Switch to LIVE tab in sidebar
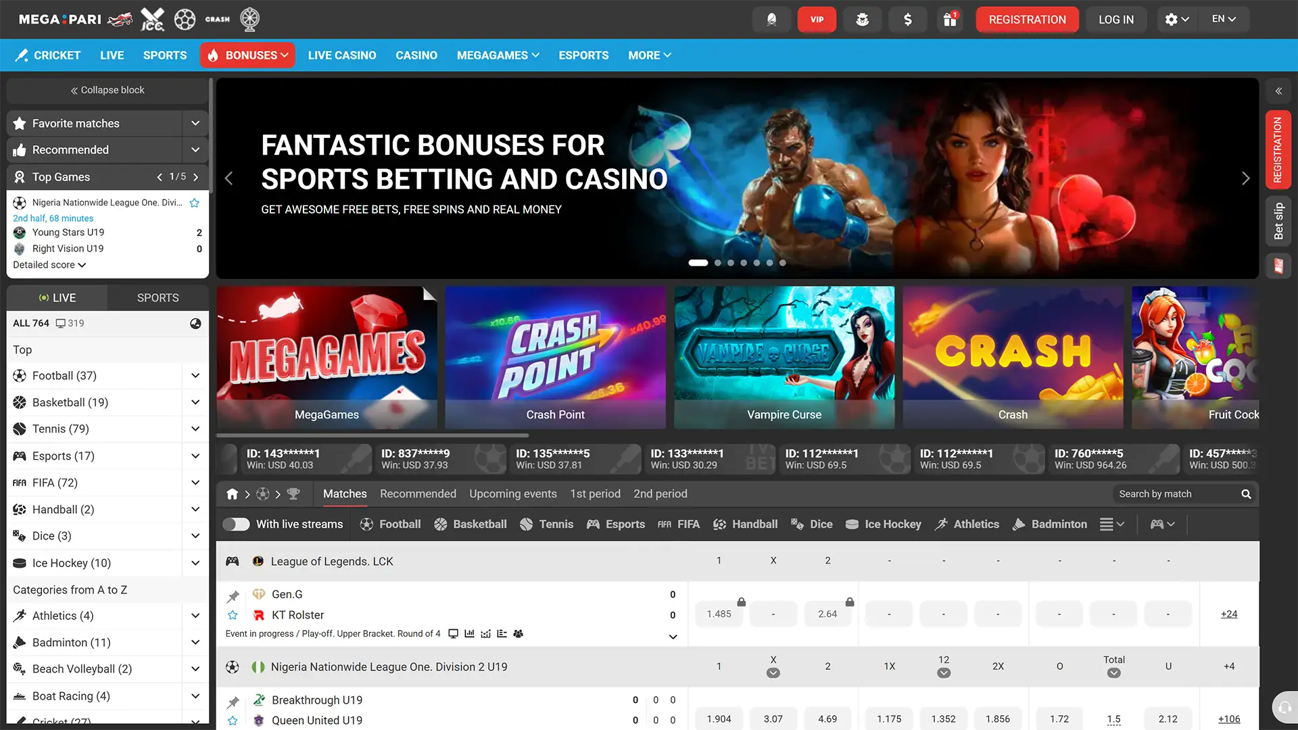This screenshot has height=730, width=1298. pyautogui.click(x=57, y=298)
